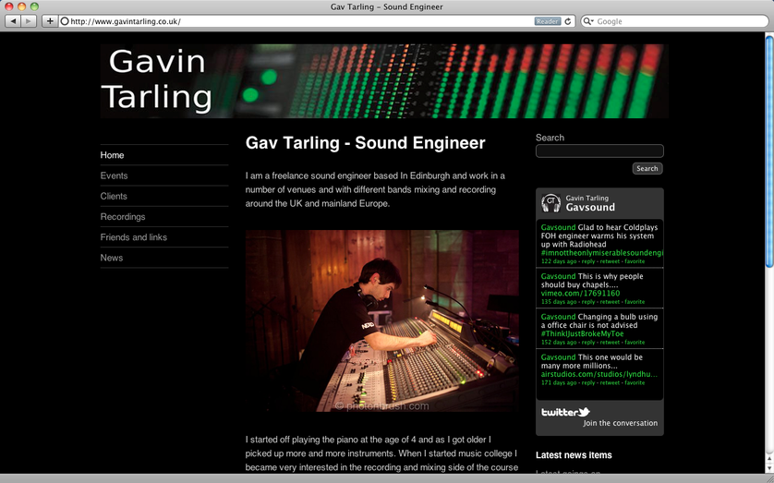Open the Reader view button

pos(548,21)
